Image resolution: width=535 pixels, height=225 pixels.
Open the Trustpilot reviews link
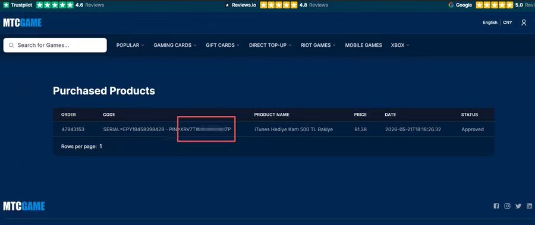coord(95,5)
